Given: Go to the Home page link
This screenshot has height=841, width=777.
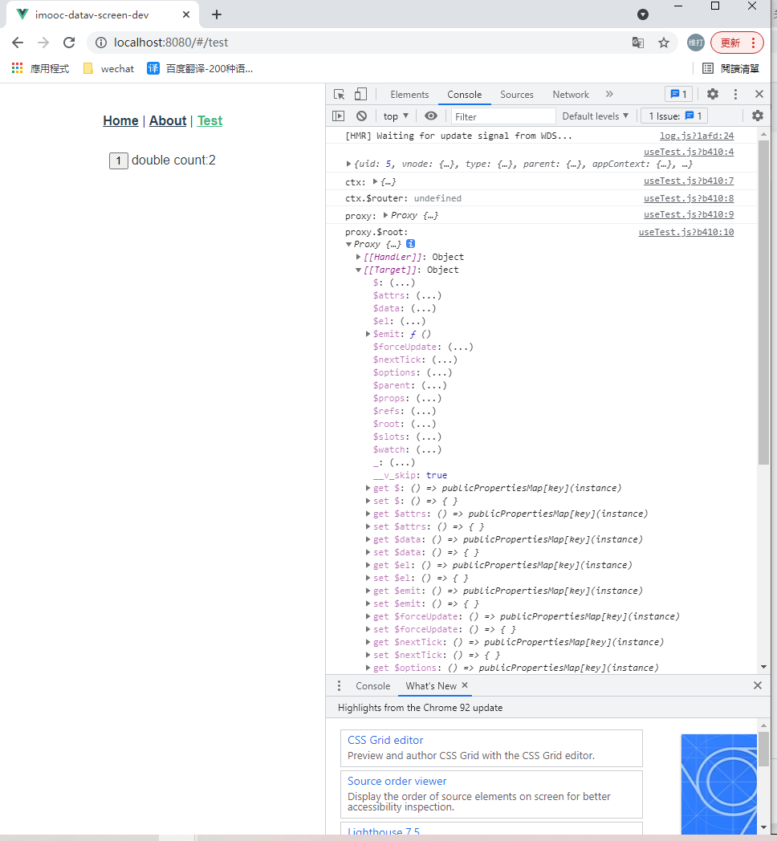Looking at the screenshot, I should (120, 120).
